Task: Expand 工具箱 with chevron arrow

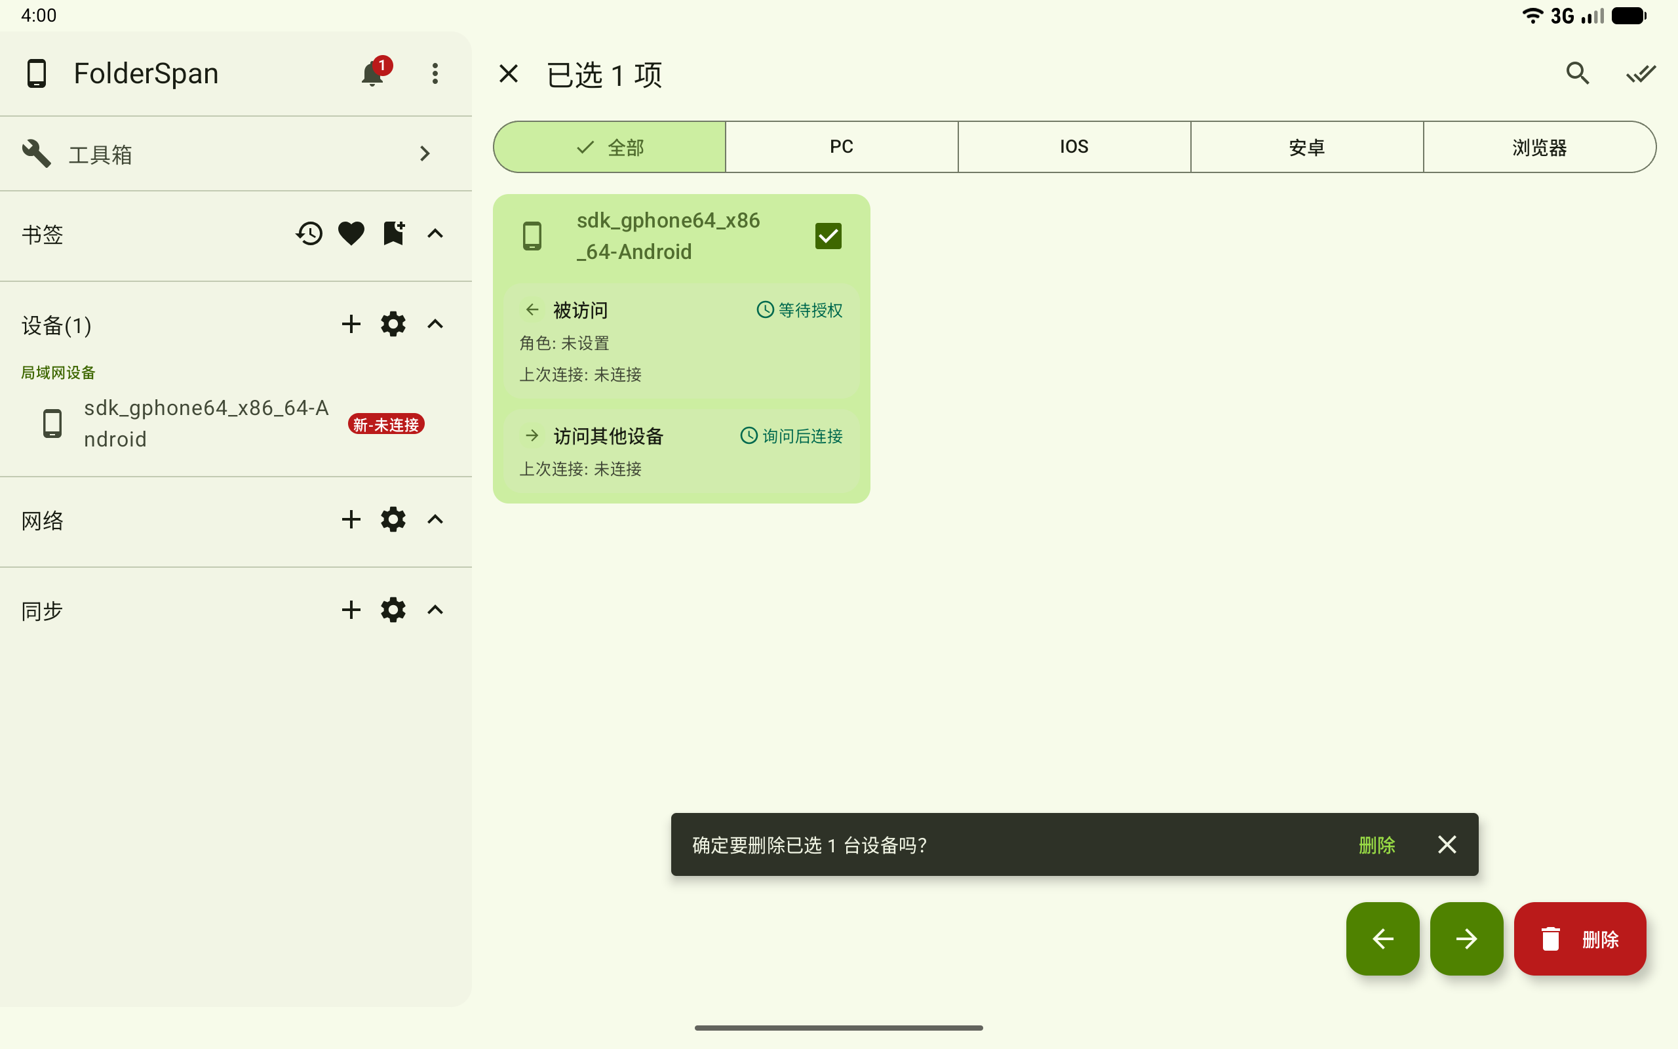Action: [425, 153]
